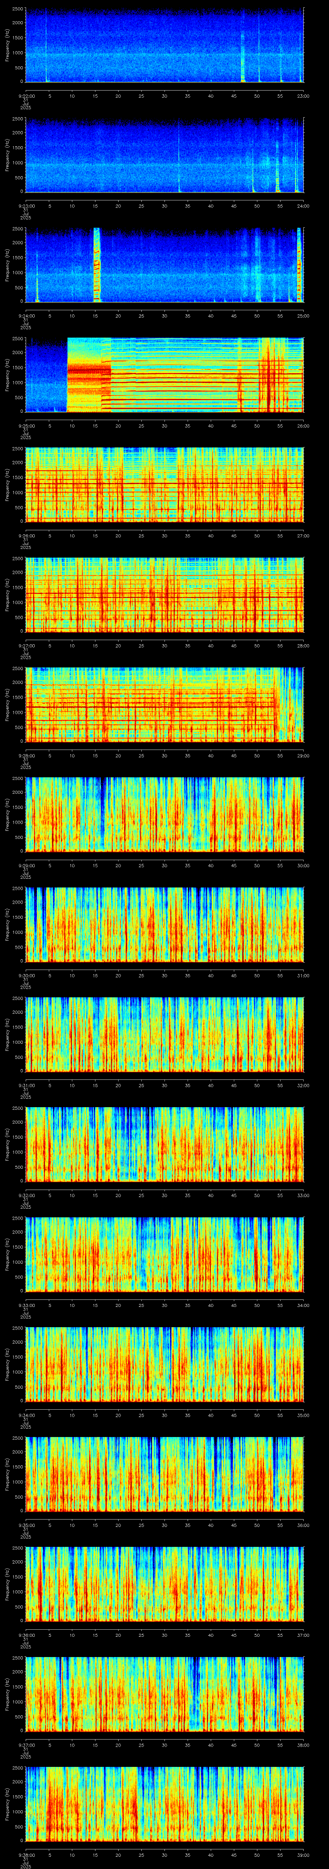Click the Frequency (Hz) axis label of the 9:22 panel
This screenshot has width=329, height=1869.
pos(7,45)
